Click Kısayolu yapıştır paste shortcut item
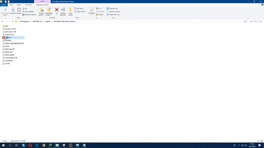This screenshot has width=264, height=148. 29,15
